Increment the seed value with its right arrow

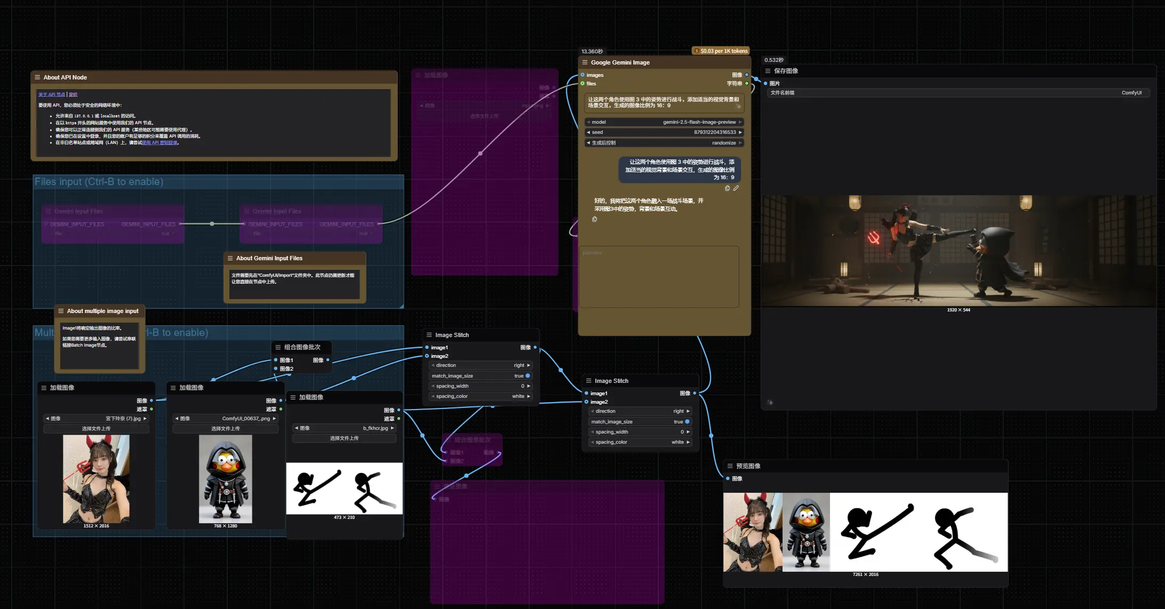click(740, 132)
